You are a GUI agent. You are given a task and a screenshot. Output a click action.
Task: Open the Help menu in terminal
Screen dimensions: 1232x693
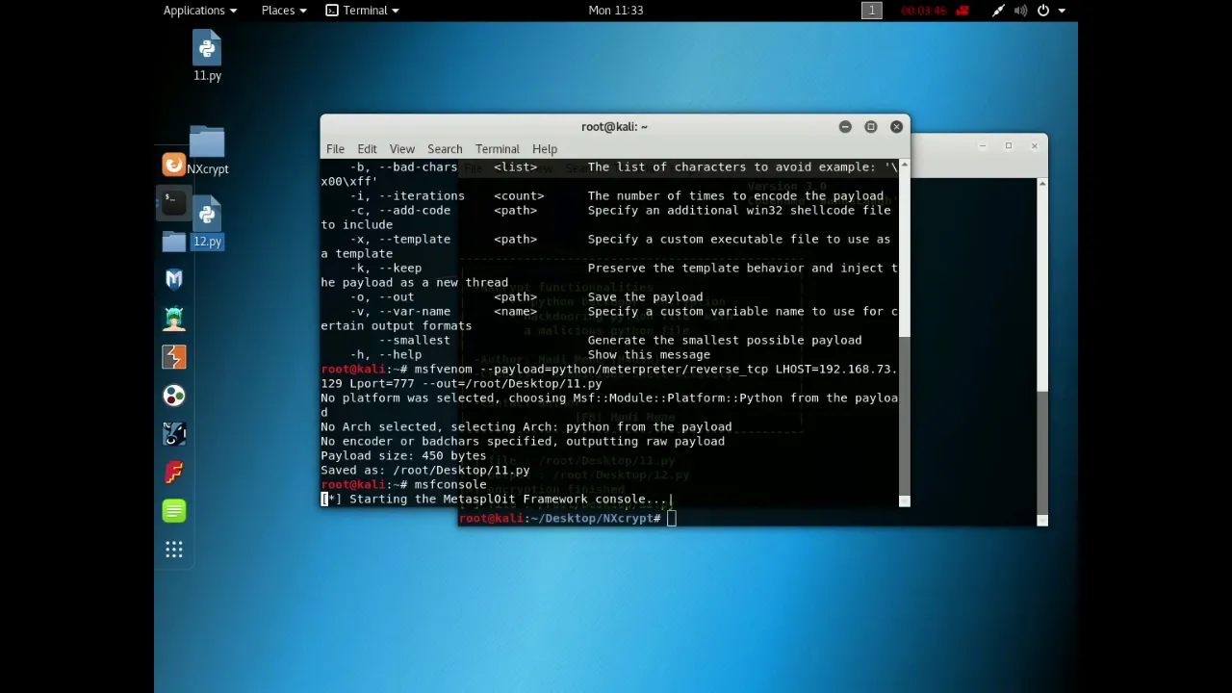coord(545,149)
